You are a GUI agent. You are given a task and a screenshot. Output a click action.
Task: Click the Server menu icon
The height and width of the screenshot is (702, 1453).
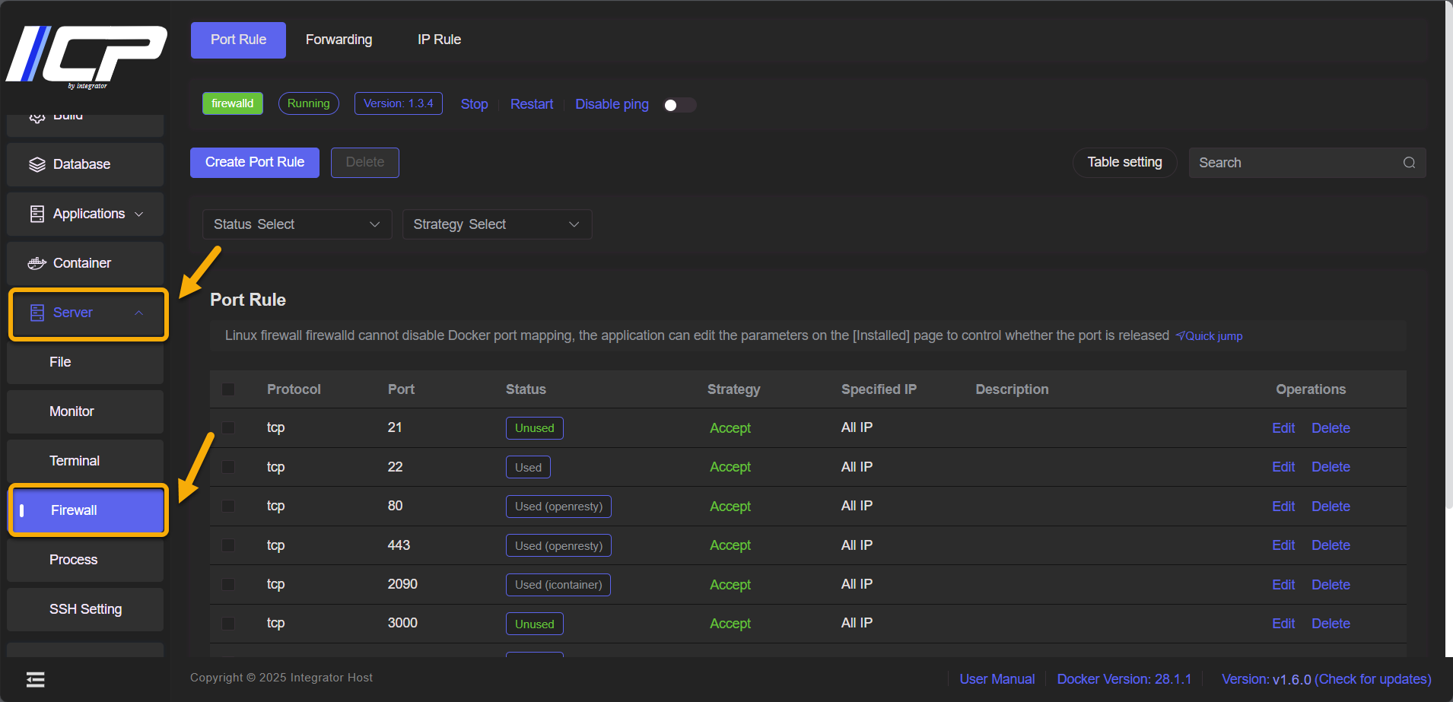point(37,313)
